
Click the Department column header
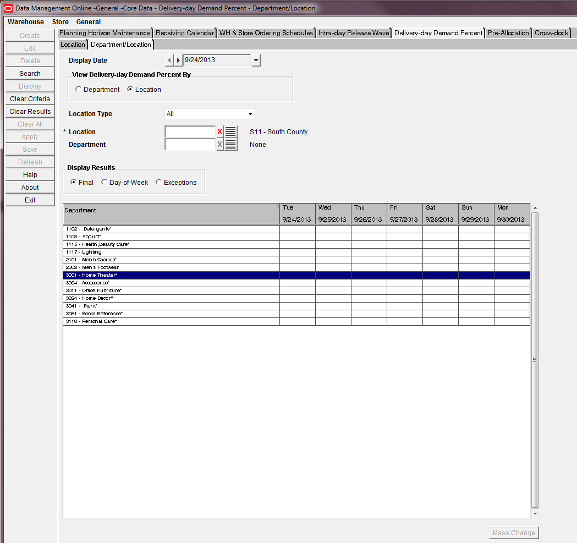click(171, 213)
